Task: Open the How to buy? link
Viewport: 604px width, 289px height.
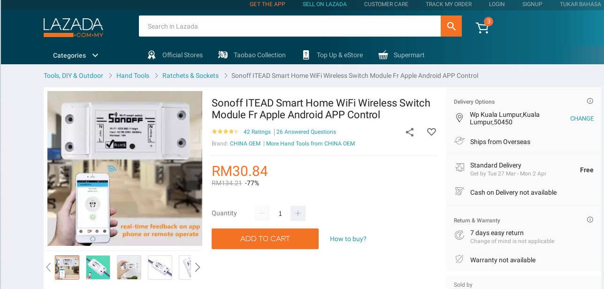Action: click(x=348, y=239)
